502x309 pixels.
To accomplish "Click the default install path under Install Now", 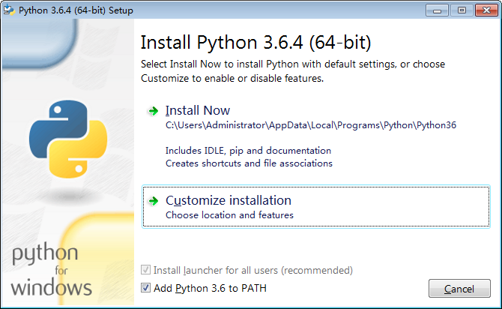I will point(310,125).
